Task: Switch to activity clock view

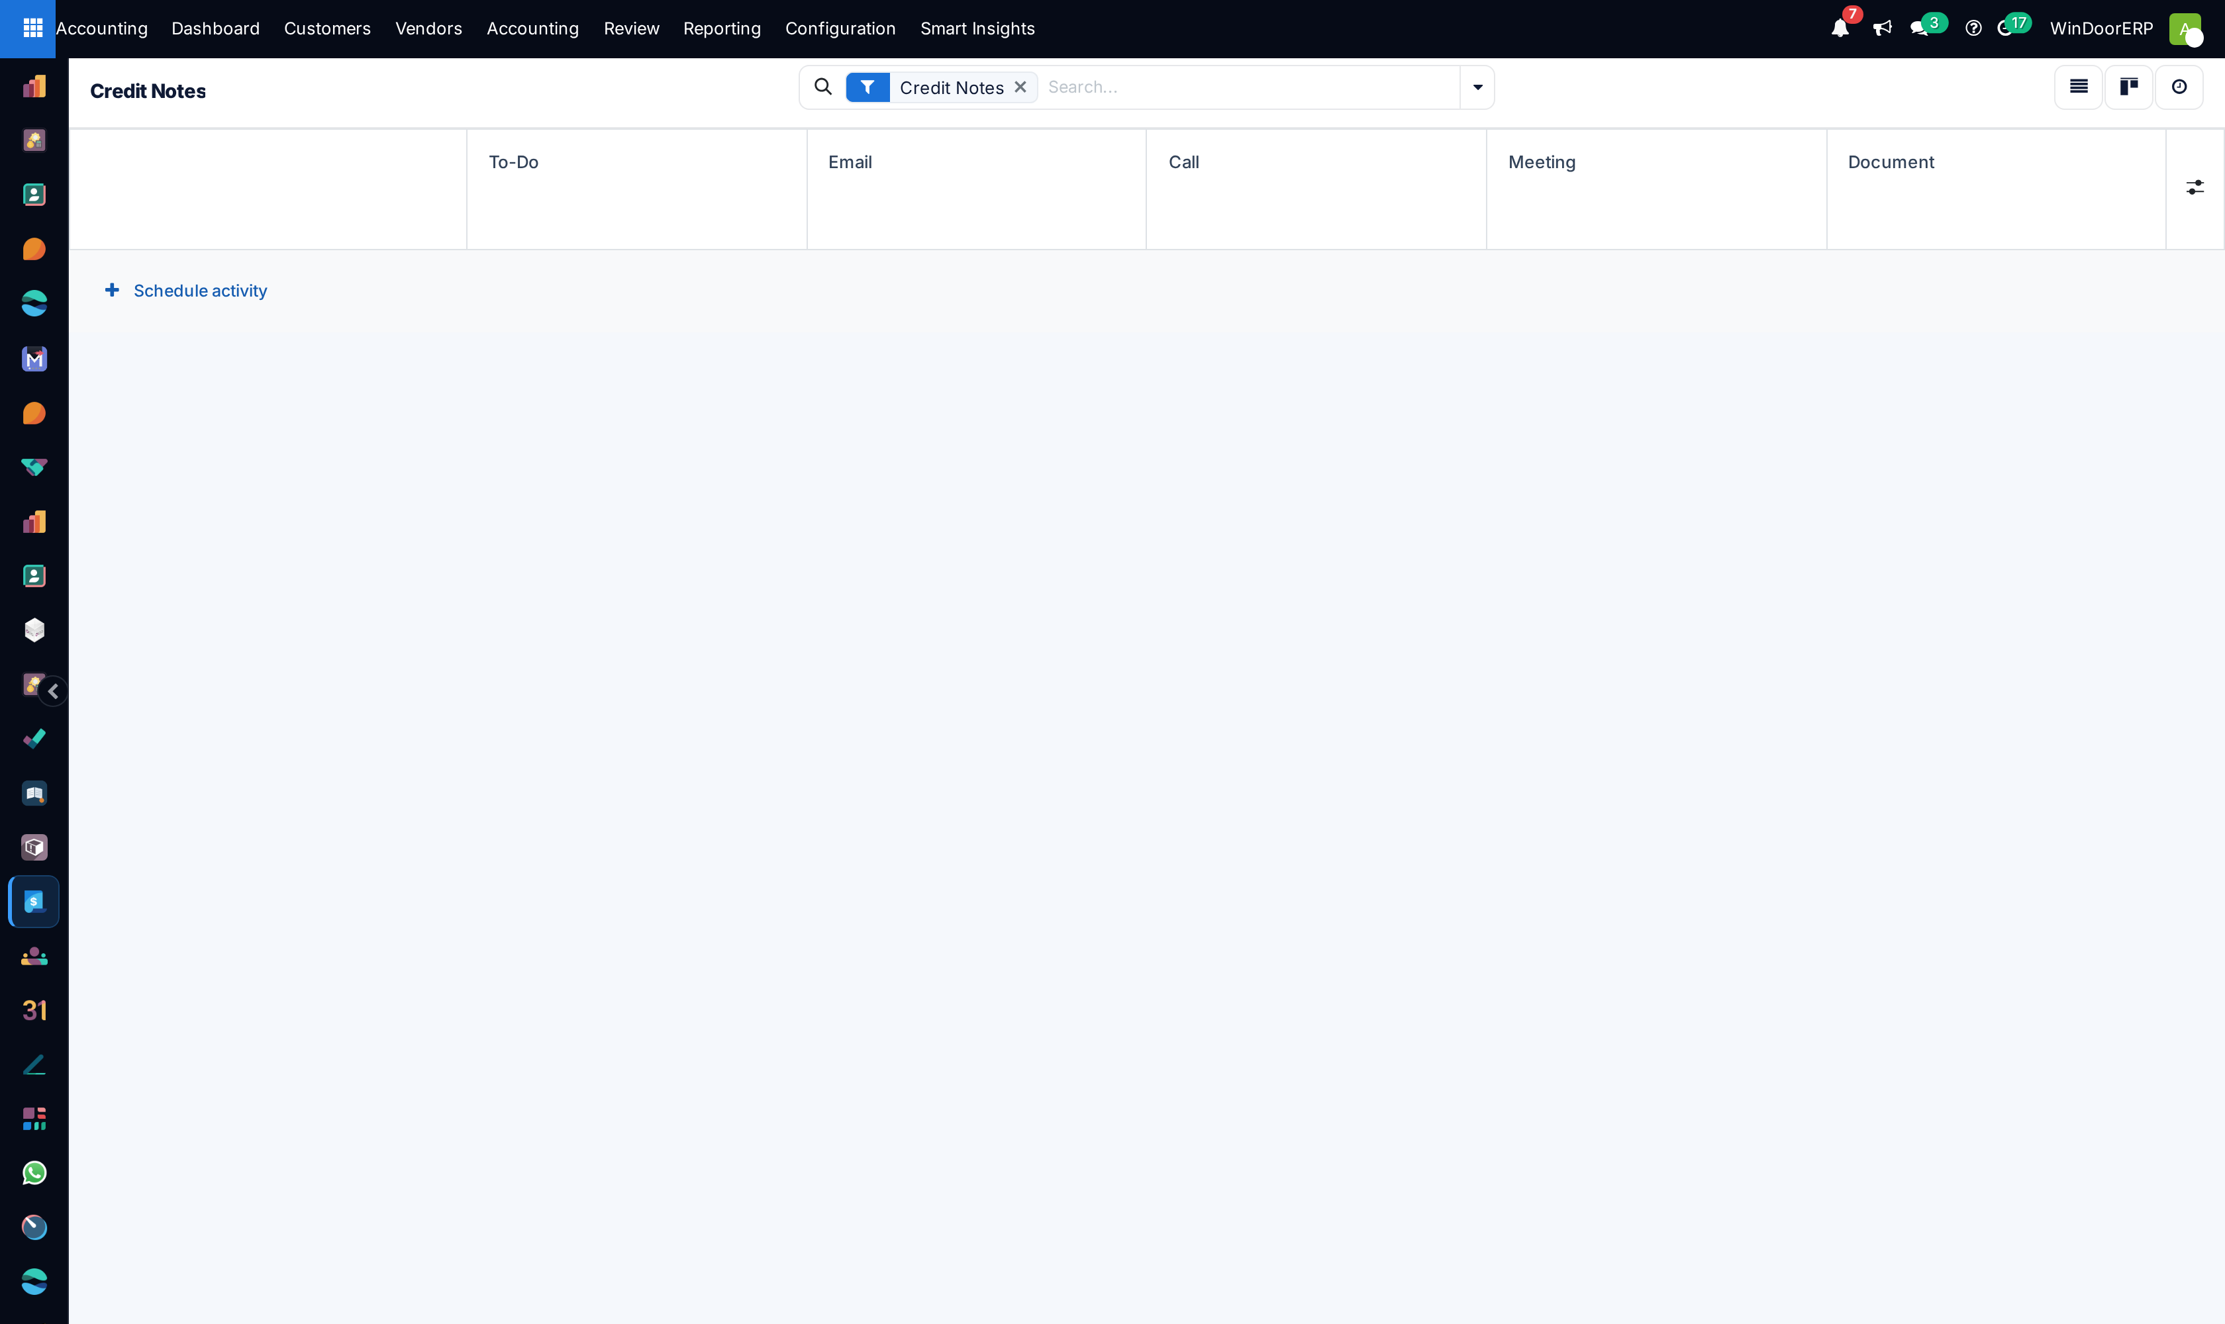Action: (2179, 87)
